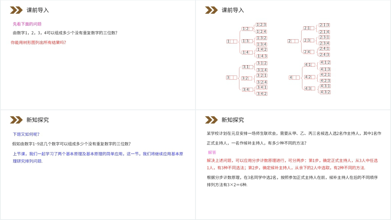391x220 pixels.
Task: Click the blue text 下题又如何呢?
Action: click(x=26, y=134)
